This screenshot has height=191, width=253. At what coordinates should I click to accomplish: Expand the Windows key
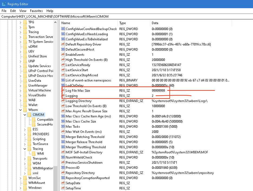(21, 188)
